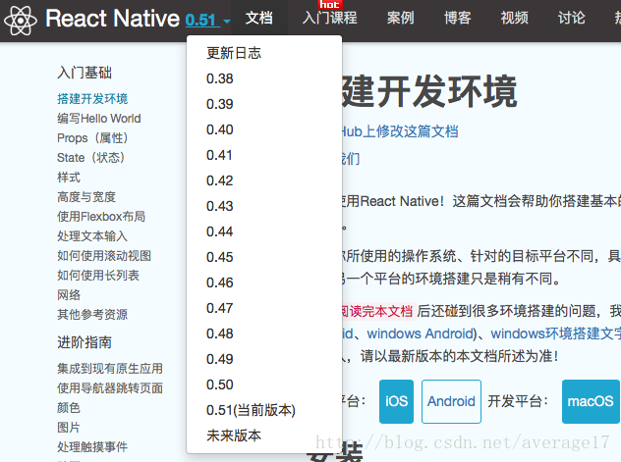
Task: Choose version 0.40 from the dropdown
Action: 220,129
